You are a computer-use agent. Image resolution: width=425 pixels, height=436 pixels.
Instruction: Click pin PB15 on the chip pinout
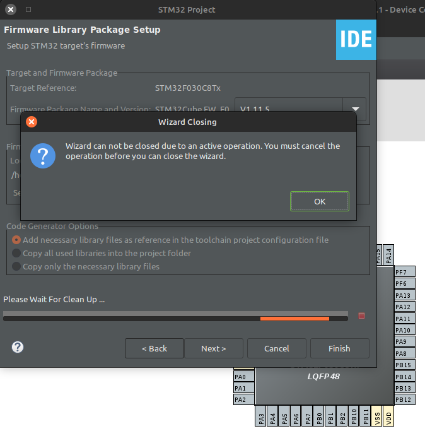click(x=405, y=365)
